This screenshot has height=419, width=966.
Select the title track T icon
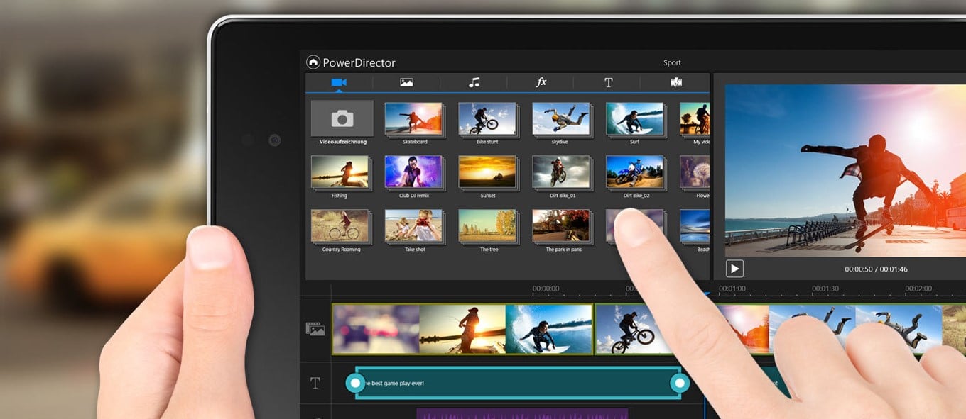pyautogui.click(x=315, y=384)
